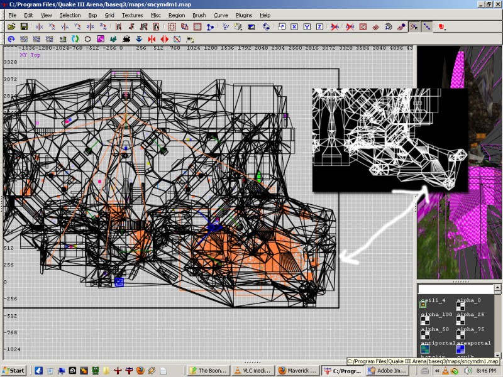This screenshot has height=377, width=503.
Task: Open the Plugins menu
Action: point(244,15)
